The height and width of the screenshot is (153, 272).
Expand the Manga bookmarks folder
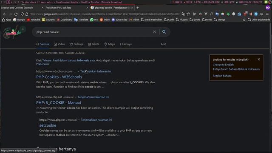[219, 20]
